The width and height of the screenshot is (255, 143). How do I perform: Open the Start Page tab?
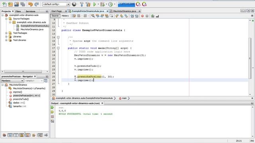point(57,11)
